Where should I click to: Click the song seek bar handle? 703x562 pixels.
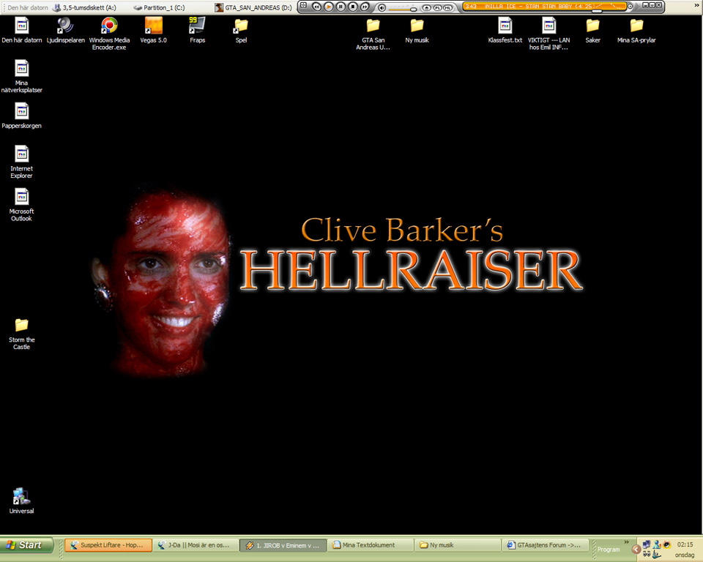597,11
